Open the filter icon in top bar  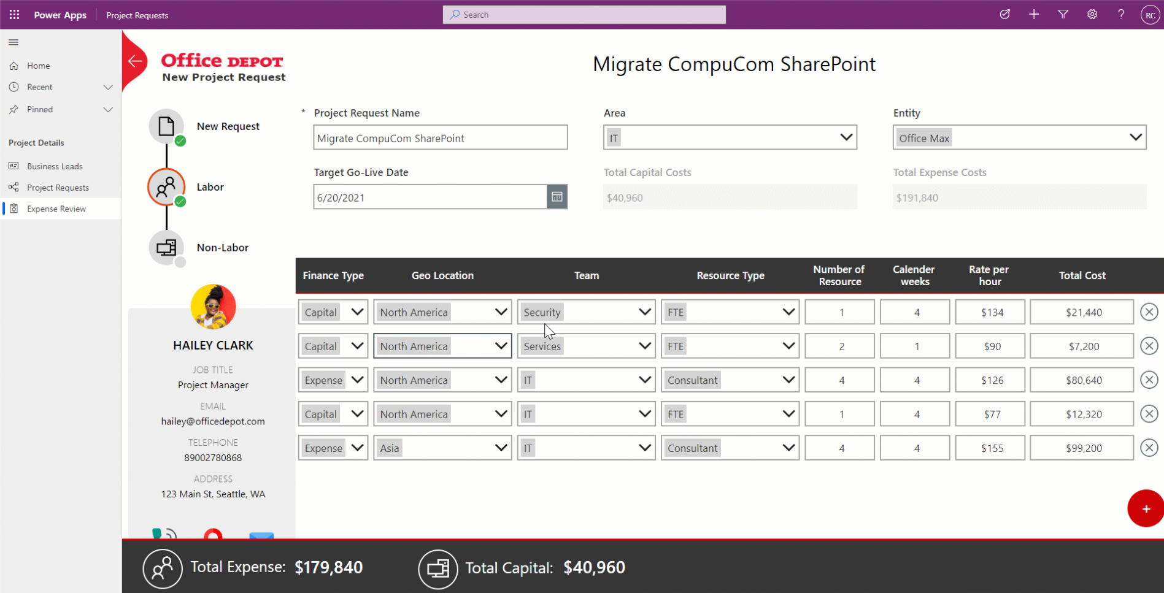[1063, 15]
